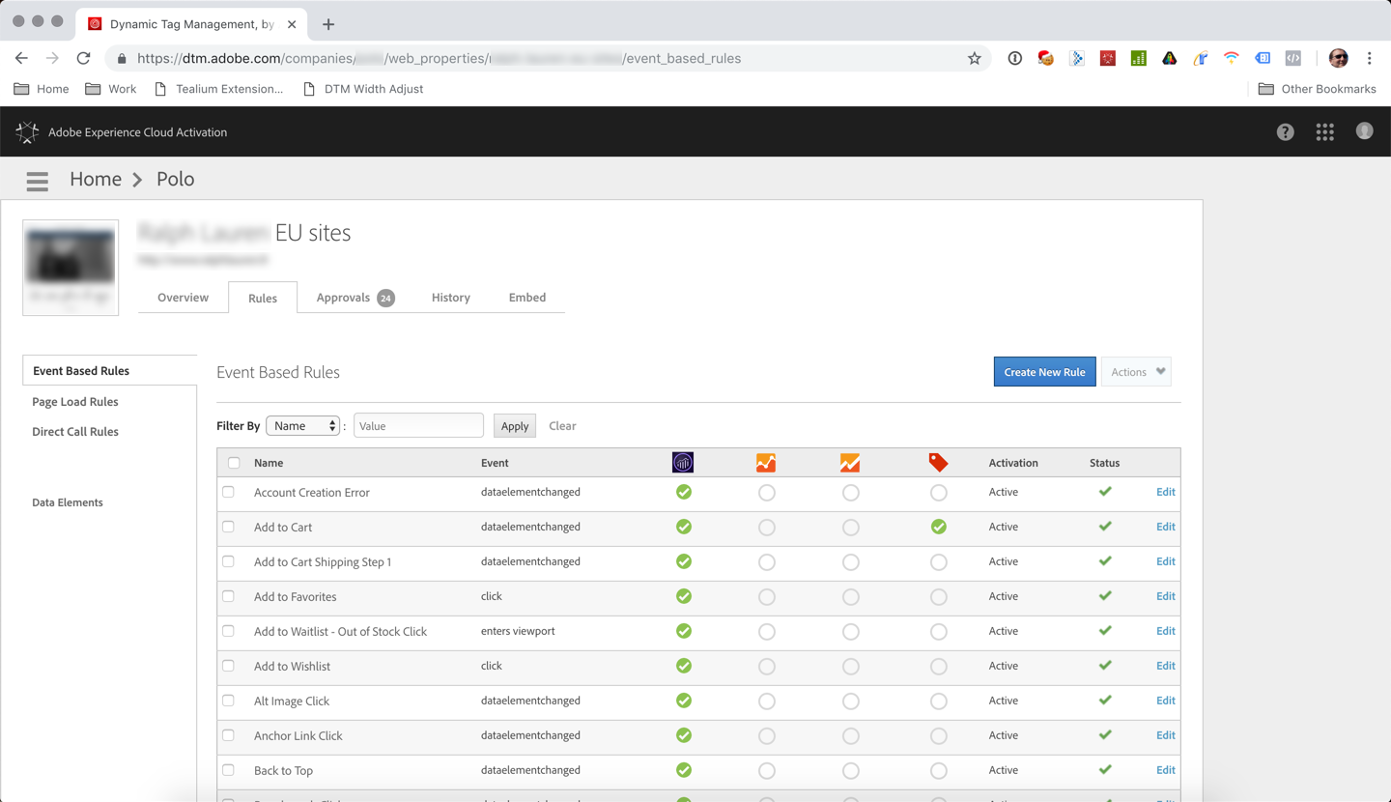The image size is (1391, 802).
Task: Open the Filter By Name dropdown
Action: (x=303, y=426)
